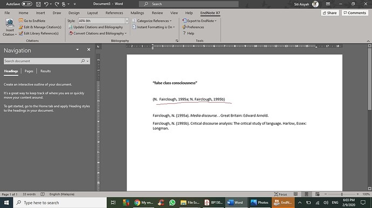Enable Focus mode

pos(280,194)
